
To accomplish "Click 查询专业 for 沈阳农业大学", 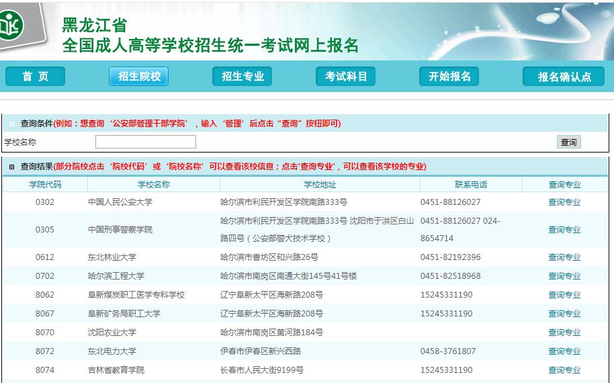I will pos(564,333).
